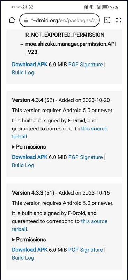Open the browser overflow menu dots
Viewport: 128px width, 280px height.
119,20
